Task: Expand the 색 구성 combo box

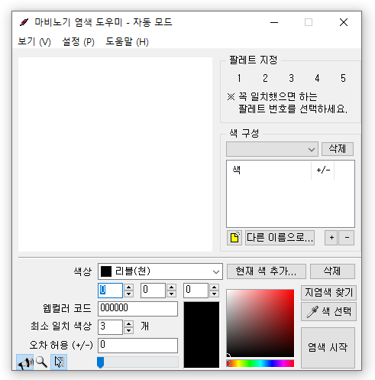Action: (x=272, y=149)
